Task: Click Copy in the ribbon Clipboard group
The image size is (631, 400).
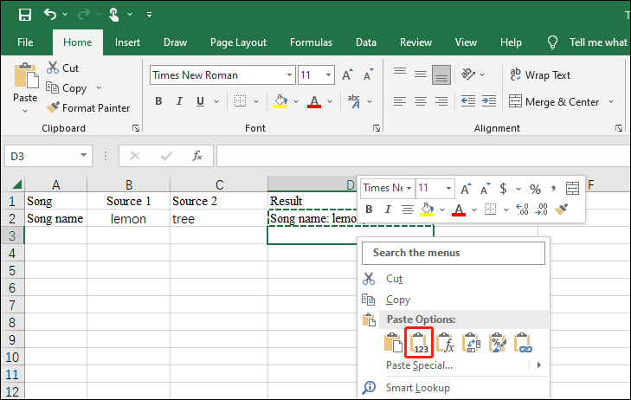Action: [67, 87]
